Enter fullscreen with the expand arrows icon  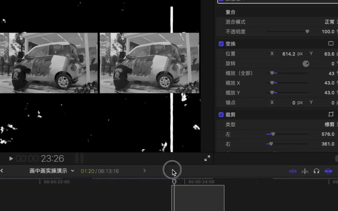pos(207,159)
